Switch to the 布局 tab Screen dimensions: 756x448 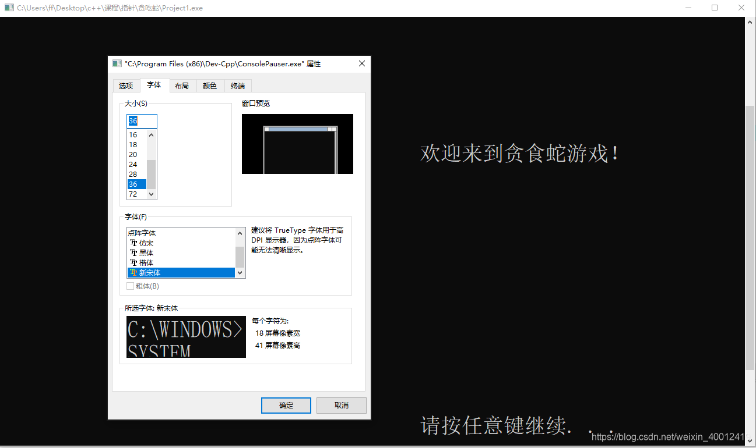point(182,86)
